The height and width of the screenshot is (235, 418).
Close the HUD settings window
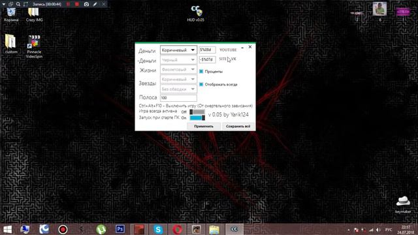pos(250,47)
